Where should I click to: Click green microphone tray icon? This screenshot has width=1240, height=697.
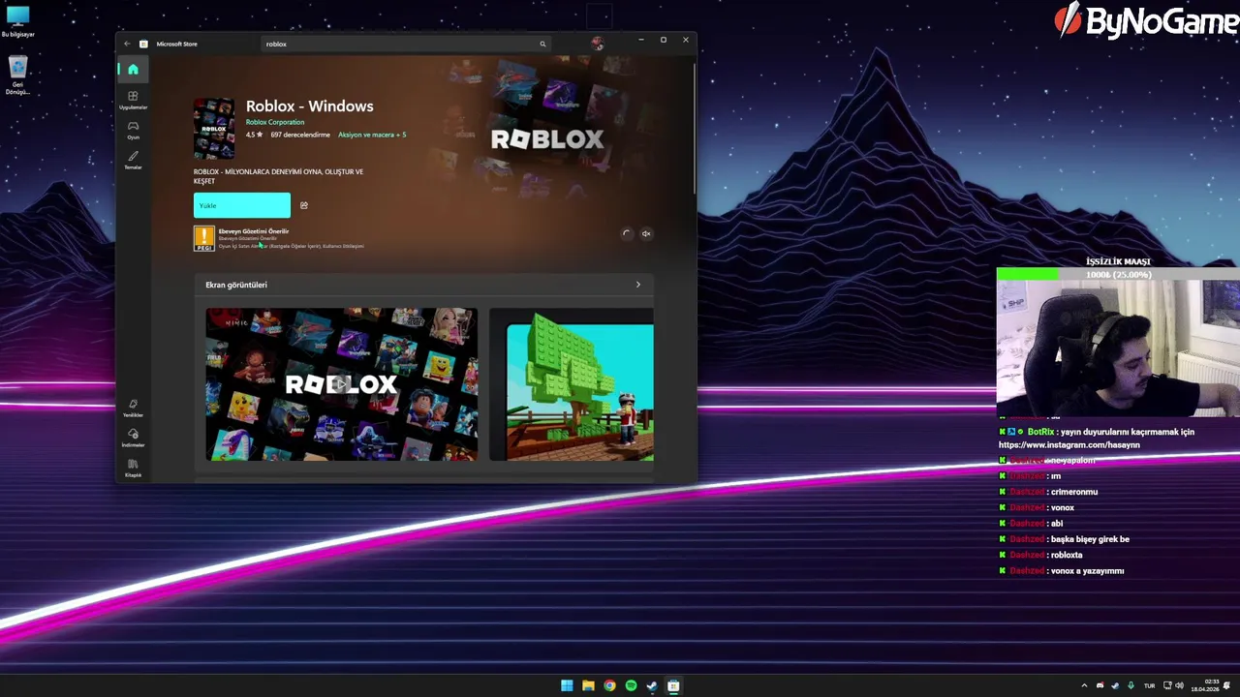click(x=1131, y=685)
